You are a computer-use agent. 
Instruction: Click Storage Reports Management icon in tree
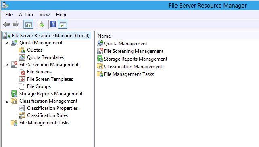[x=14, y=94]
